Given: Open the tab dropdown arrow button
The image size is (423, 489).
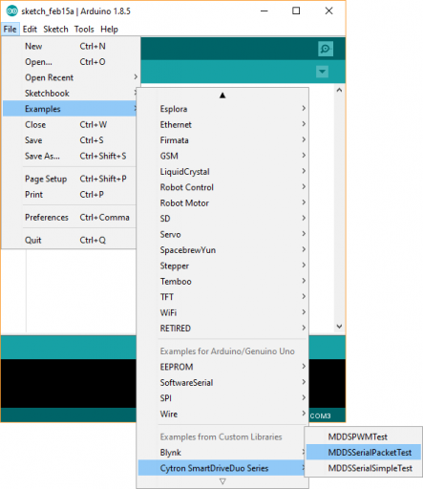Looking at the screenshot, I should point(322,72).
